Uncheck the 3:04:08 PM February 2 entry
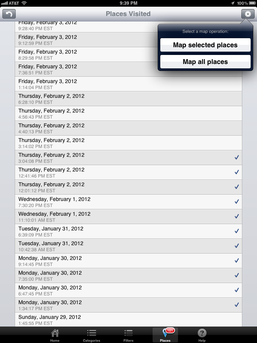The image size is (257, 343). pos(237,157)
